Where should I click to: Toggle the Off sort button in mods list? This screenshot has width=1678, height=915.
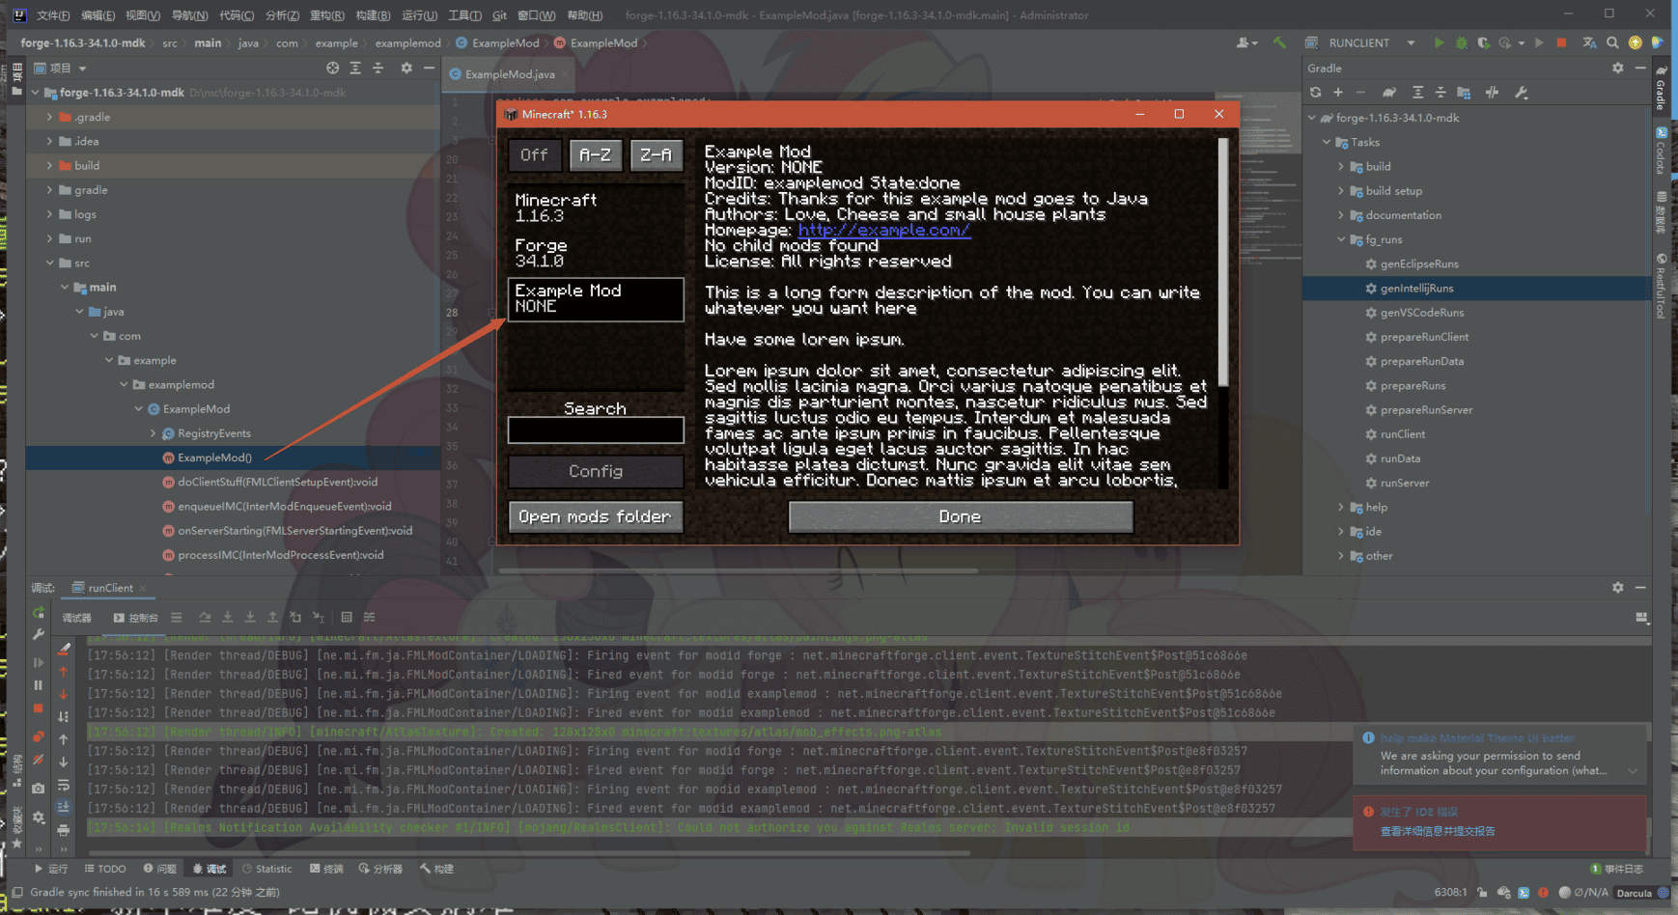tap(534, 155)
